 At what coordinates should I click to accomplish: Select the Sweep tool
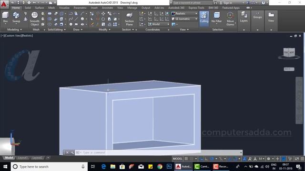[x=16, y=17]
